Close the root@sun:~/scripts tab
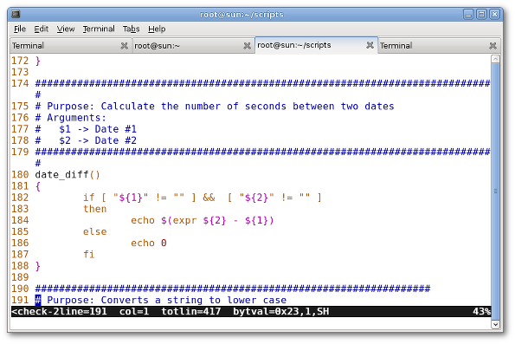 [370, 45]
